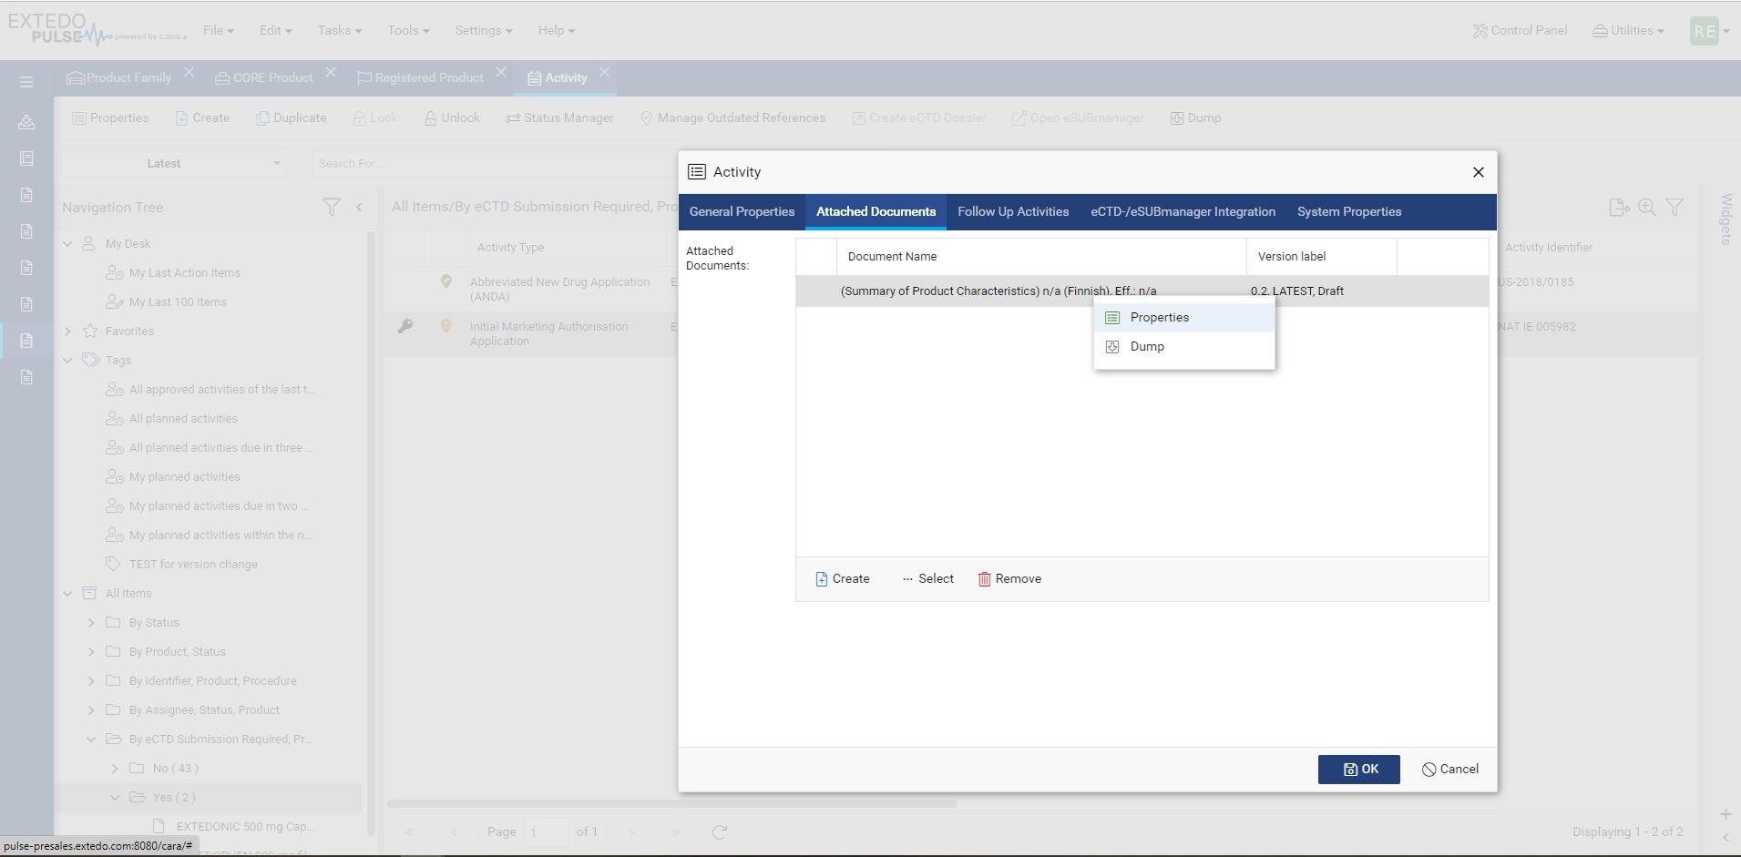Click the Unlock toolbar icon
The width and height of the screenshot is (1741, 857).
[451, 117]
